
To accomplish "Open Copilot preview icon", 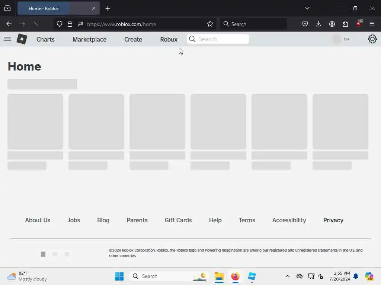I will [x=369, y=276].
